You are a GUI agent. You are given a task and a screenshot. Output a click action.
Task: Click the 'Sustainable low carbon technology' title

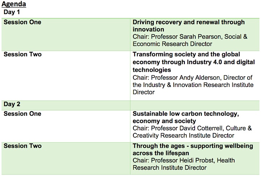(x=186, y=114)
